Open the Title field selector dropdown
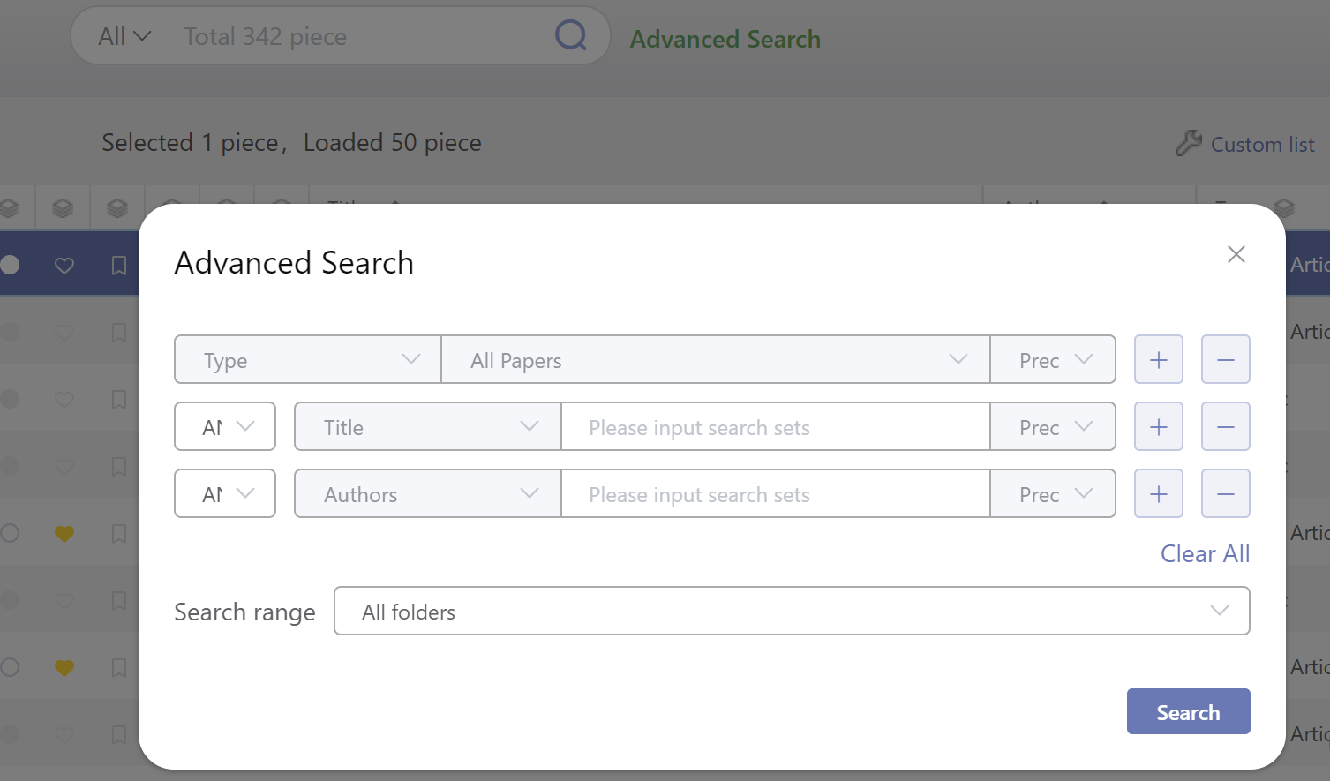This screenshot has width=1330, height=781. 428,426
